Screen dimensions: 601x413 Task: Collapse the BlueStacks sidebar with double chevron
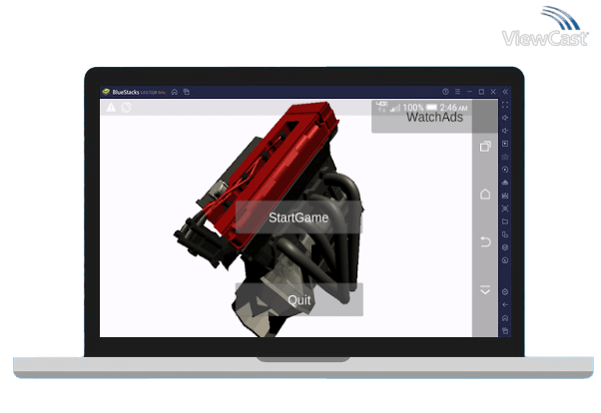tap(505, 92)
